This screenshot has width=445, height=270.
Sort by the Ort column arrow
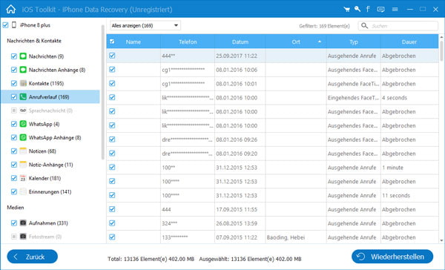(x=320, y=42)
